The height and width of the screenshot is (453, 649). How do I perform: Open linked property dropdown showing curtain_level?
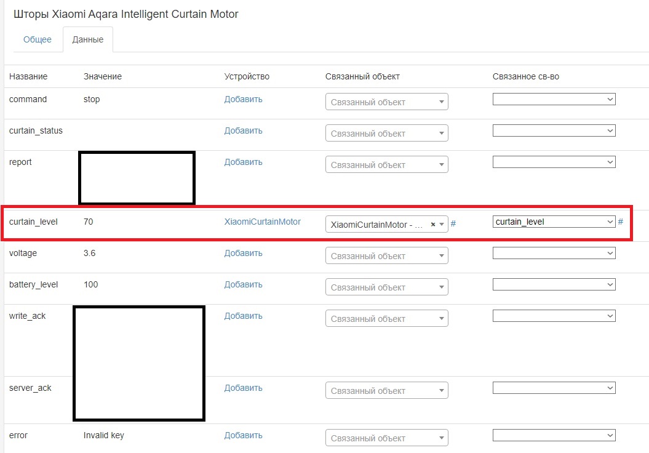554,222
